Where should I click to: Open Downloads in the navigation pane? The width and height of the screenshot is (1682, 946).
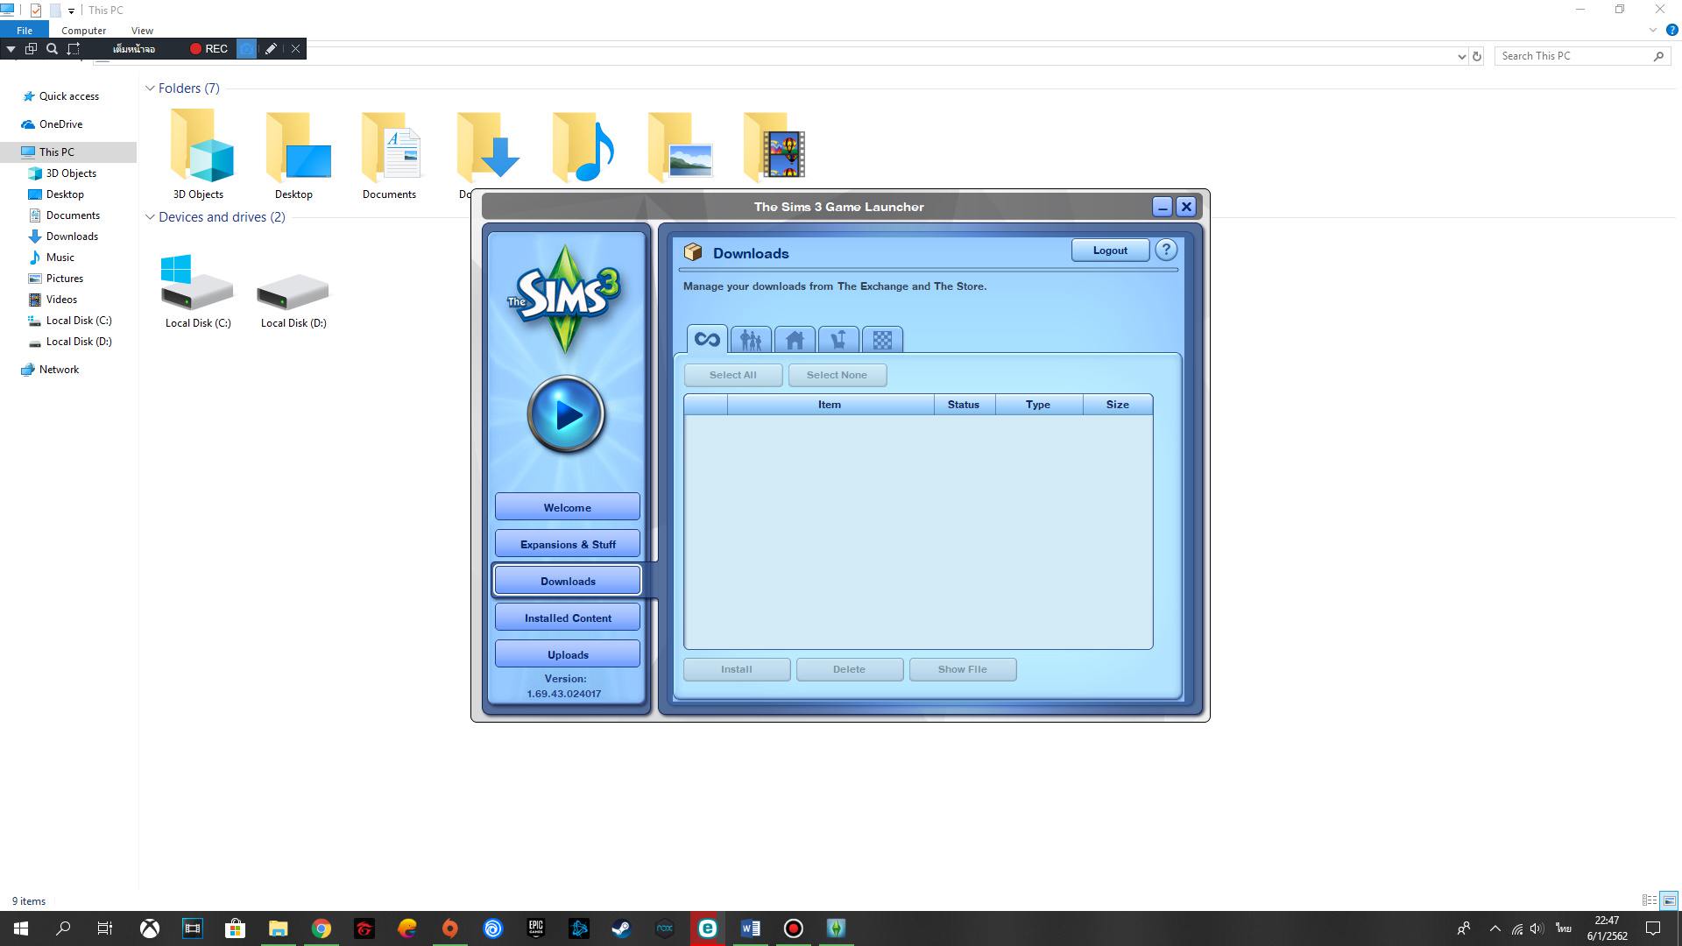[x=72, y=236]
